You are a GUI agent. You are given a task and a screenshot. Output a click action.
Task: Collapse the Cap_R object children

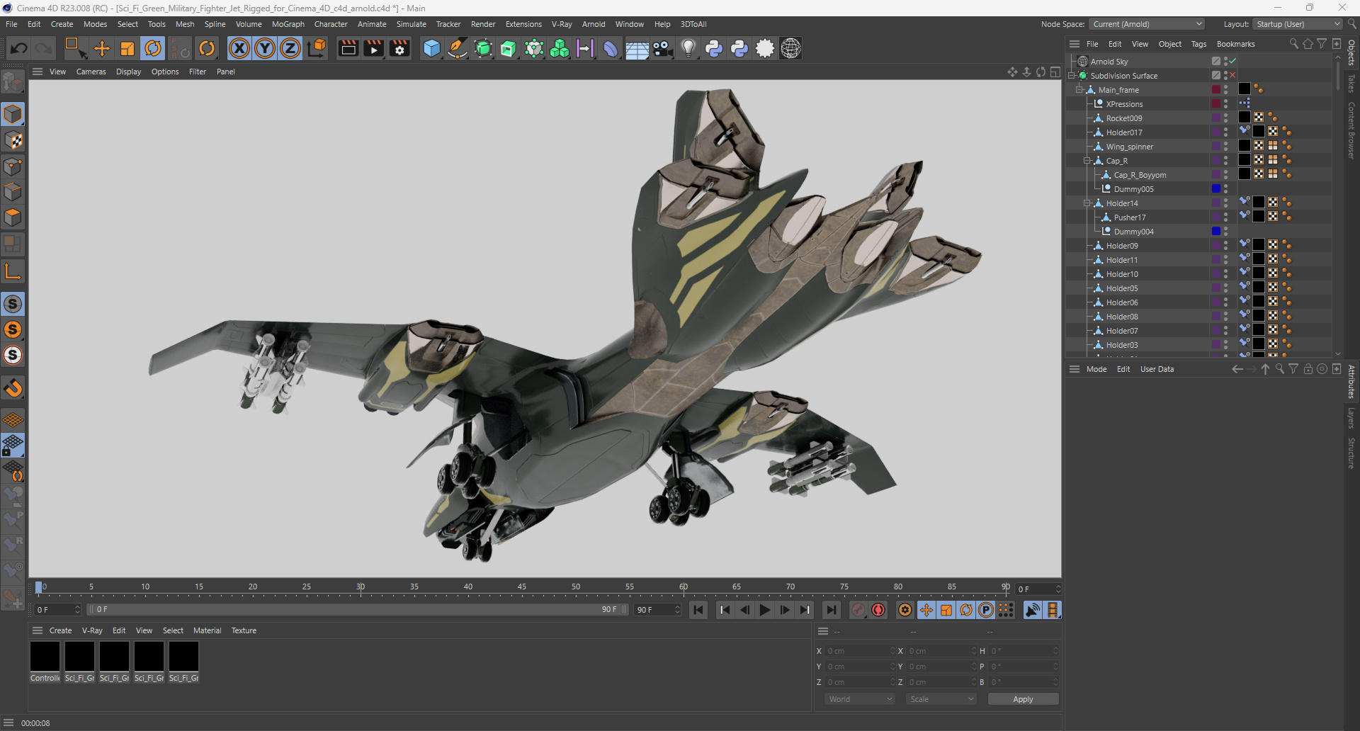coord(1087,161)
